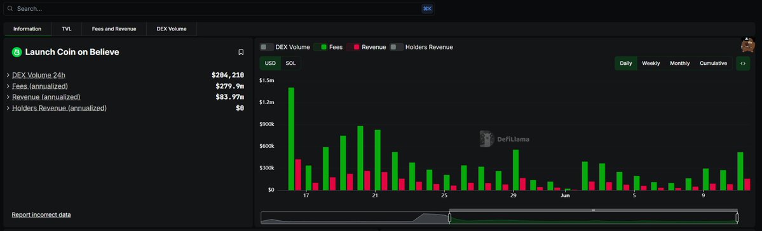Open the embed chart code icon

[742, 63]
